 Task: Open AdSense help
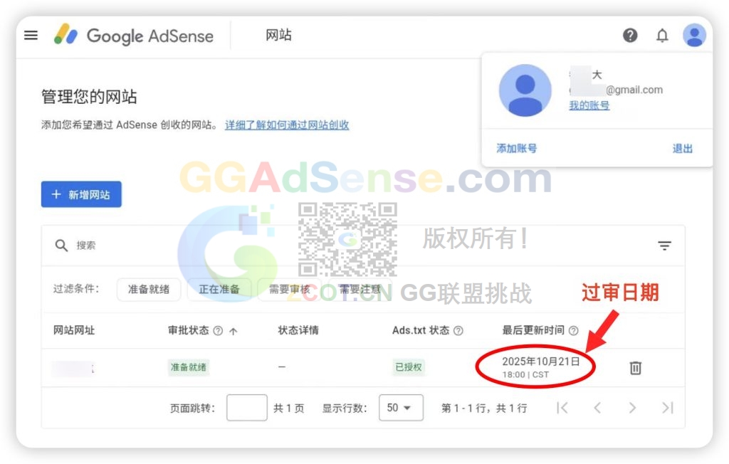(x=630, y=34)
